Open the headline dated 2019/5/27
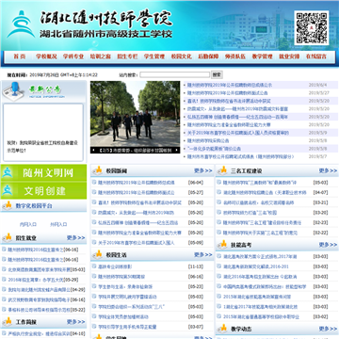Screen dimensions: 339x339 tap(228, 93)
